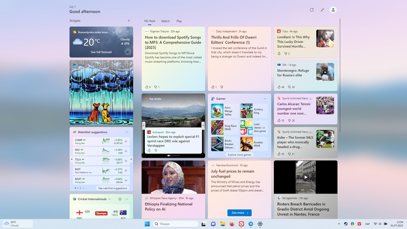Launch Archery King game
This screenshot has width=407, height=229.
[x=254, y=111]
